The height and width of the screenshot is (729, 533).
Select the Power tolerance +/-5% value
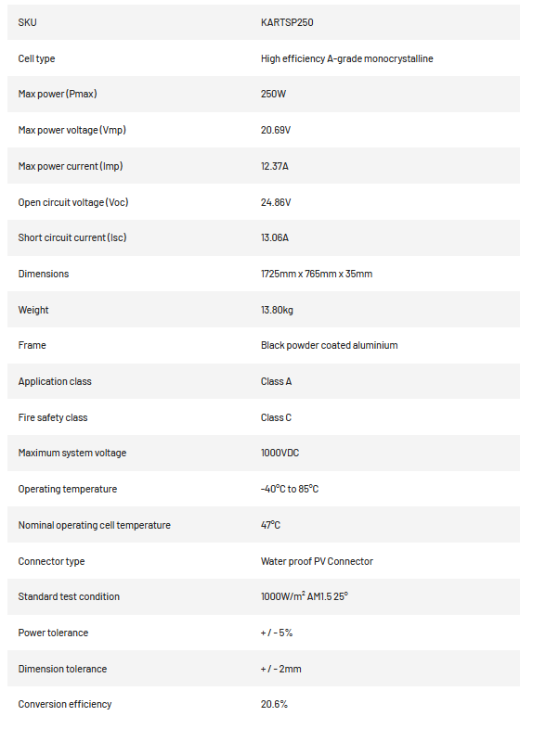click(x=277, y=633)
